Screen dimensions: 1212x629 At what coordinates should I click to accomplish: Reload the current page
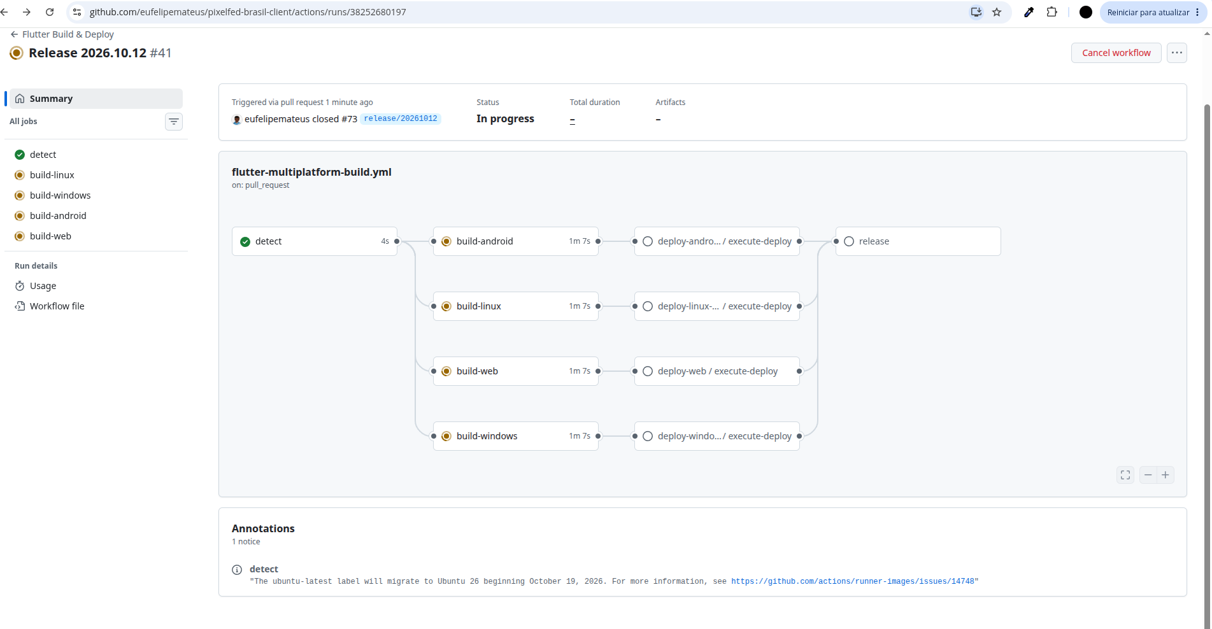coord(50,12)
